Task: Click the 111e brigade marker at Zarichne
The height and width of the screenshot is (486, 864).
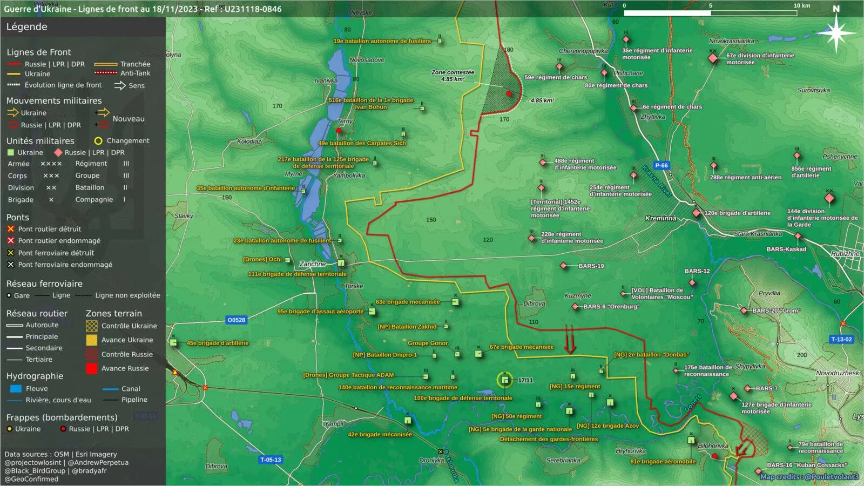Action: 341,263
